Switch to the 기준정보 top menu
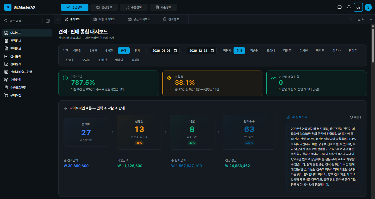 pos(163,7)
